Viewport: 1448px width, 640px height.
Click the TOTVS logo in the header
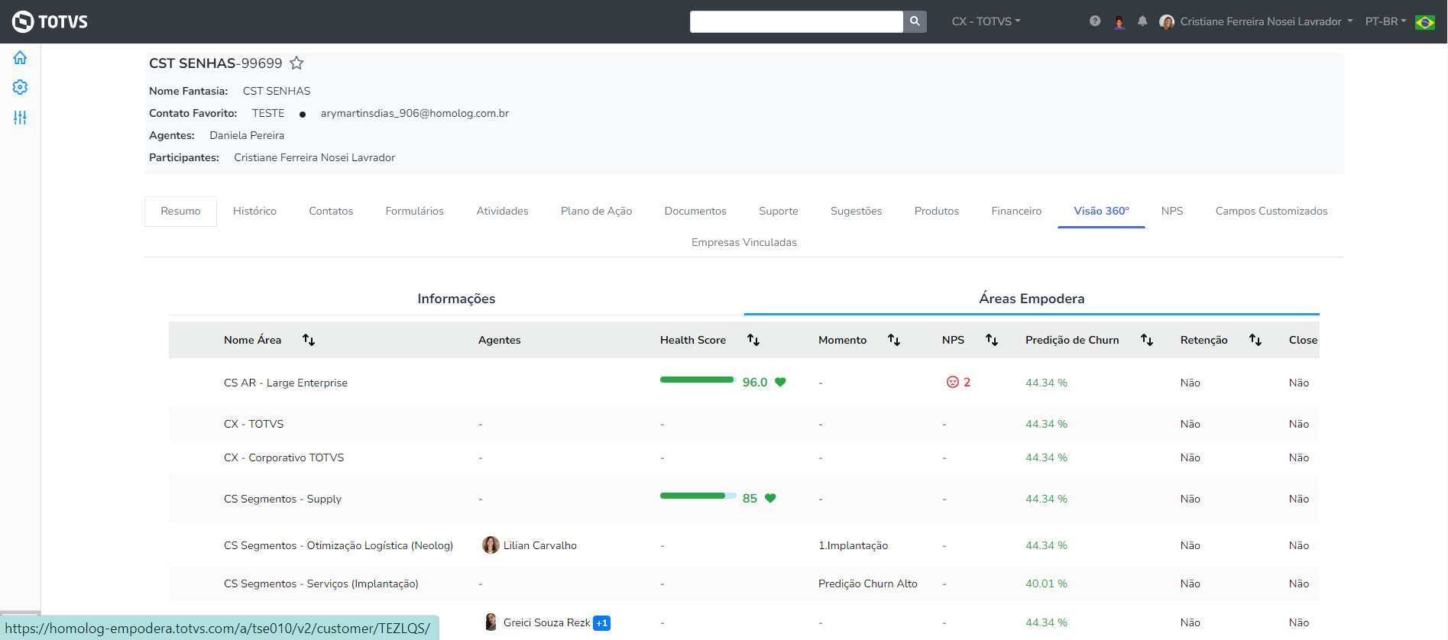(x=50, y=21)
